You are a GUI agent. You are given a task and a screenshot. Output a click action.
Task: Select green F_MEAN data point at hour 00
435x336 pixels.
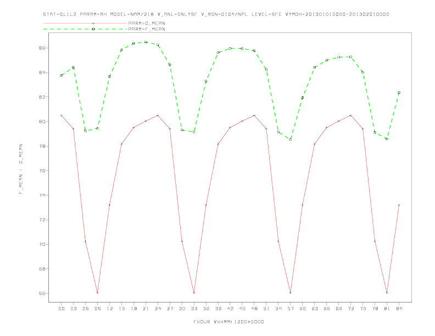62,75
